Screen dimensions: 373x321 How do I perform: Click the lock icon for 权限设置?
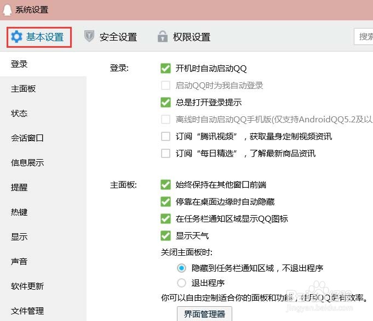coord(163,36)
